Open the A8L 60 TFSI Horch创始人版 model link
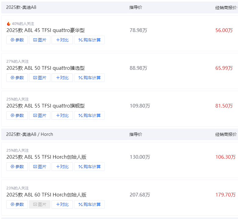The image size is (238, 219). tap(46, 195)
